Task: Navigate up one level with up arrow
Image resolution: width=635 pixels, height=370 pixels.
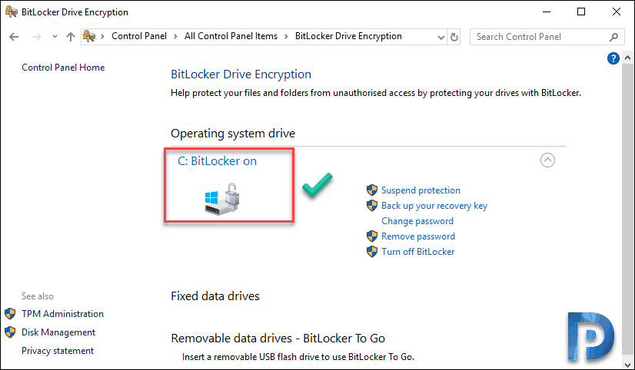Action: tap(71, 37)
